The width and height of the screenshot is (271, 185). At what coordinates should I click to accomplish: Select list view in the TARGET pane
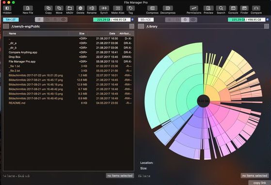pyautogui.click(x=39, y=20)
